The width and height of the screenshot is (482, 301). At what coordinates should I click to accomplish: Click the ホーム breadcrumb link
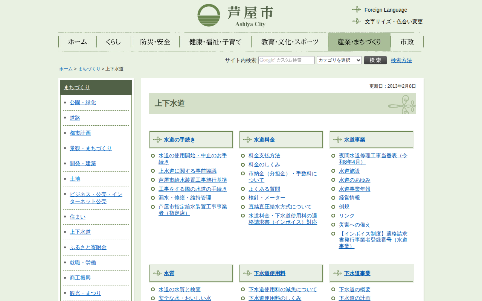pos(66,69)
